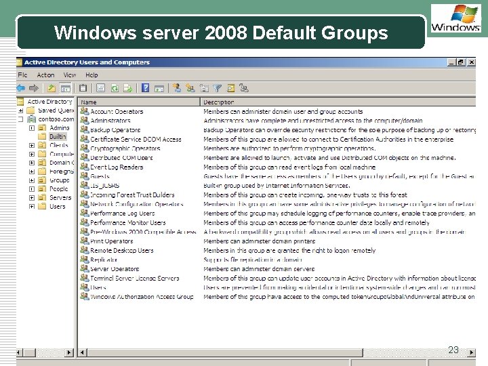Sort by the Description column header
Image resolution: width=488 pixels, height=366 pixels.
(338, 102)
